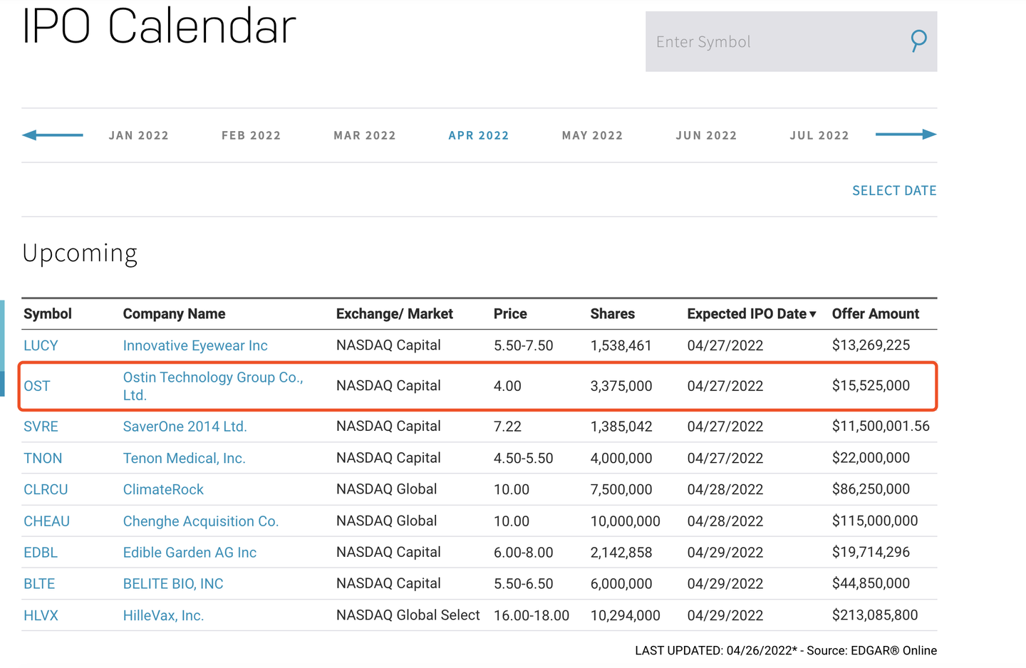1026x668 pixels.
Task: Switch to the MAY 2022 tab
Action: [x=592, y=135]
